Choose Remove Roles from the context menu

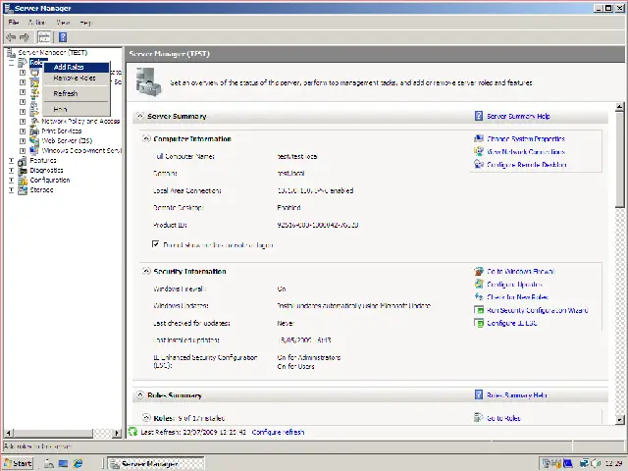pyautogui.click(x=77, y=78)
